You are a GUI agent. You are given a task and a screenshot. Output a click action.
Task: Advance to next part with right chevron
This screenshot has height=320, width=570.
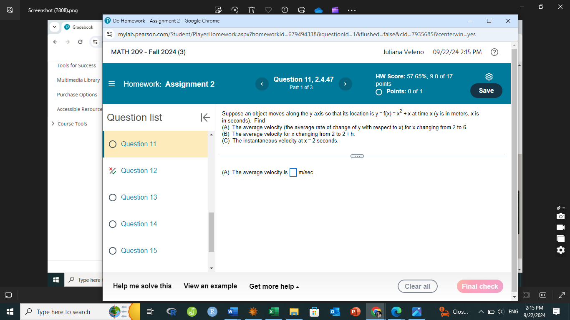coord(345,84)
